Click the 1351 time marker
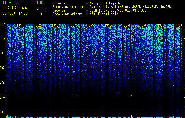 tap(20, 25)
